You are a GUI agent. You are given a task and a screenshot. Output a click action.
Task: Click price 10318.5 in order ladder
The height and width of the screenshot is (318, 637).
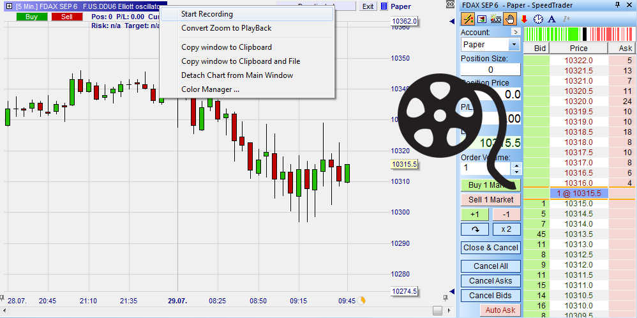(579, 132)
